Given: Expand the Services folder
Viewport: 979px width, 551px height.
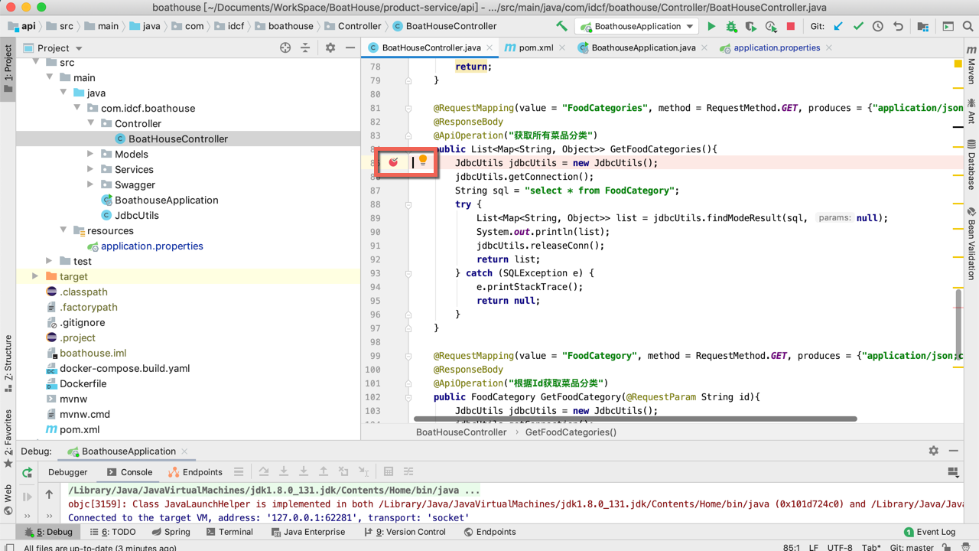Looking at the screenshot, I should (91, 169).
